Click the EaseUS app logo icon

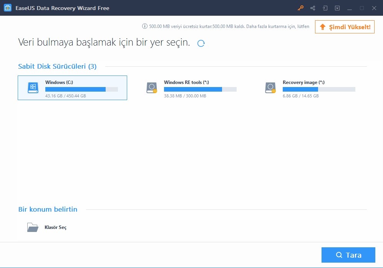(8, 8)
